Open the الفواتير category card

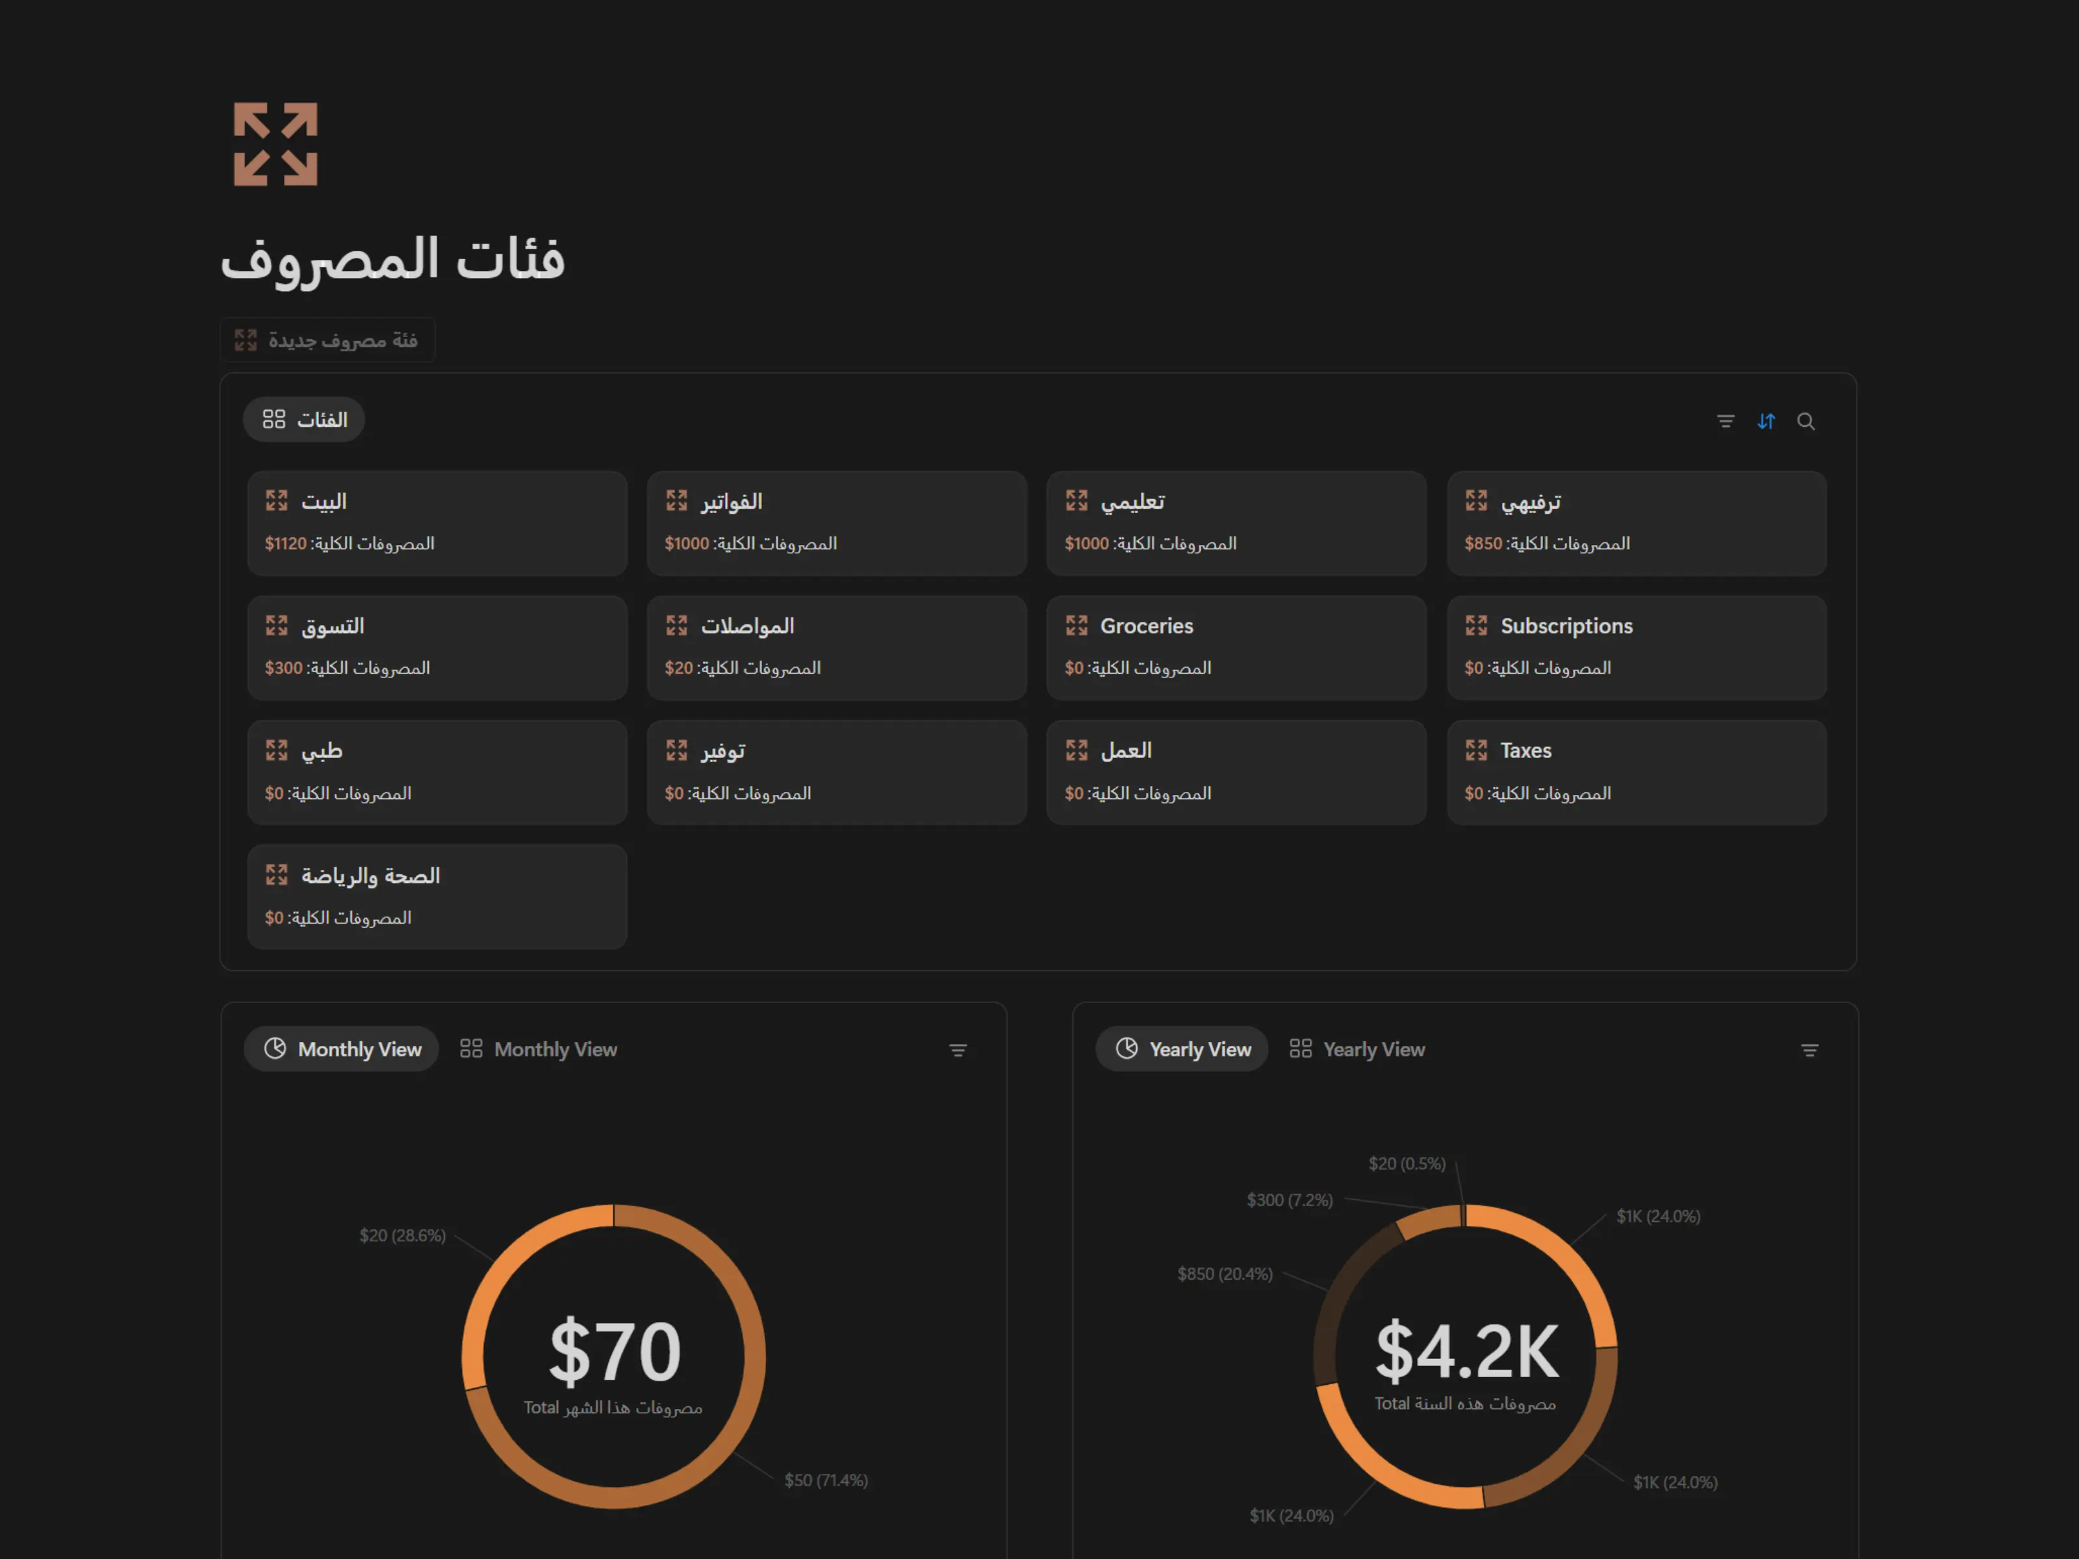pyautogui.click(x=837, y=522)
